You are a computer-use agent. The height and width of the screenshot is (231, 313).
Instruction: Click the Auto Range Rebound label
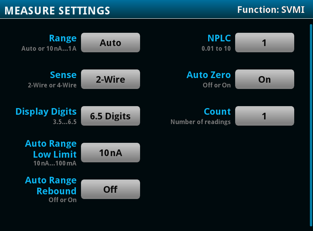51,186
